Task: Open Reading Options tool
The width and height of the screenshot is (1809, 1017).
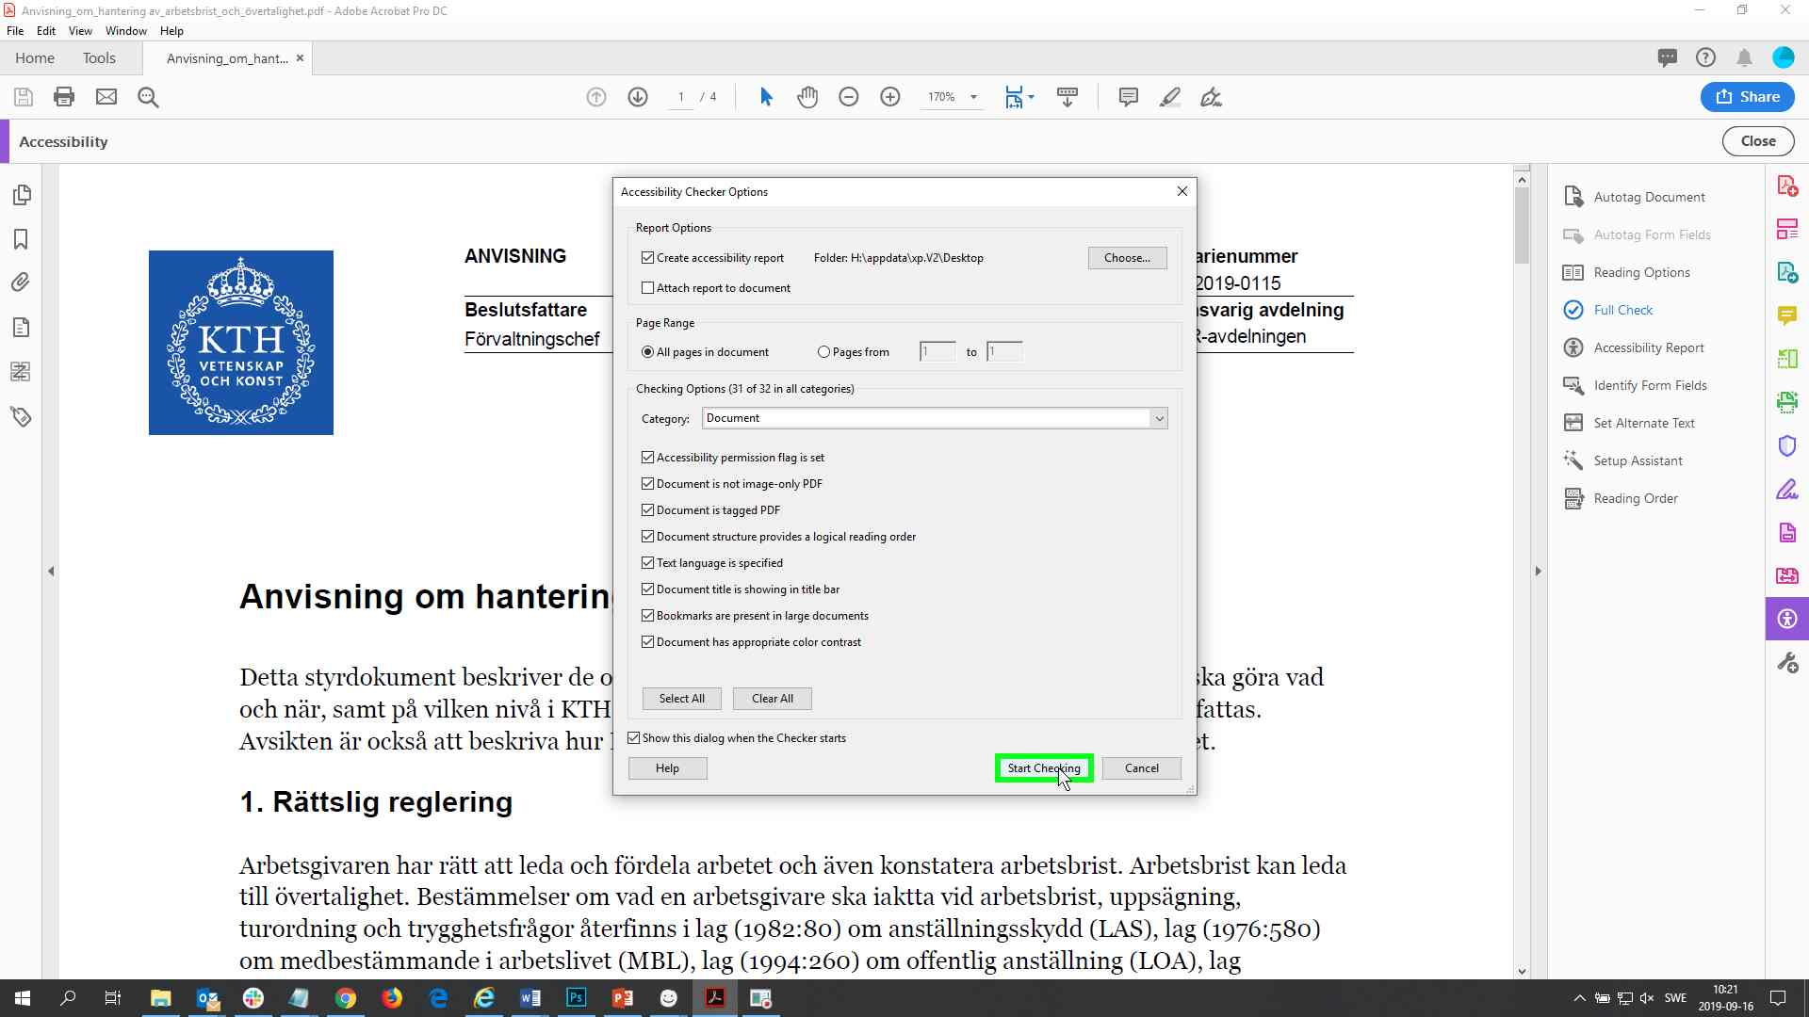Action: [1627, 272]
